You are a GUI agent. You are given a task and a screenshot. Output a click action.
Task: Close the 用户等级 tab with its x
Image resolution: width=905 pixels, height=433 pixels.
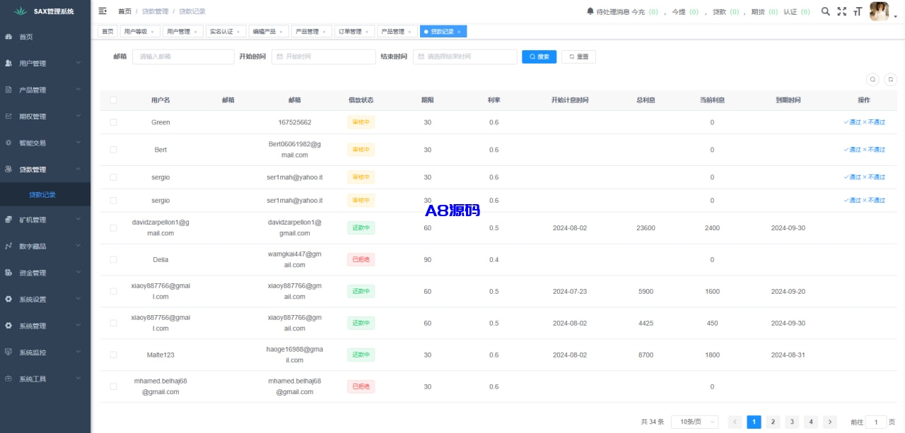152,32
